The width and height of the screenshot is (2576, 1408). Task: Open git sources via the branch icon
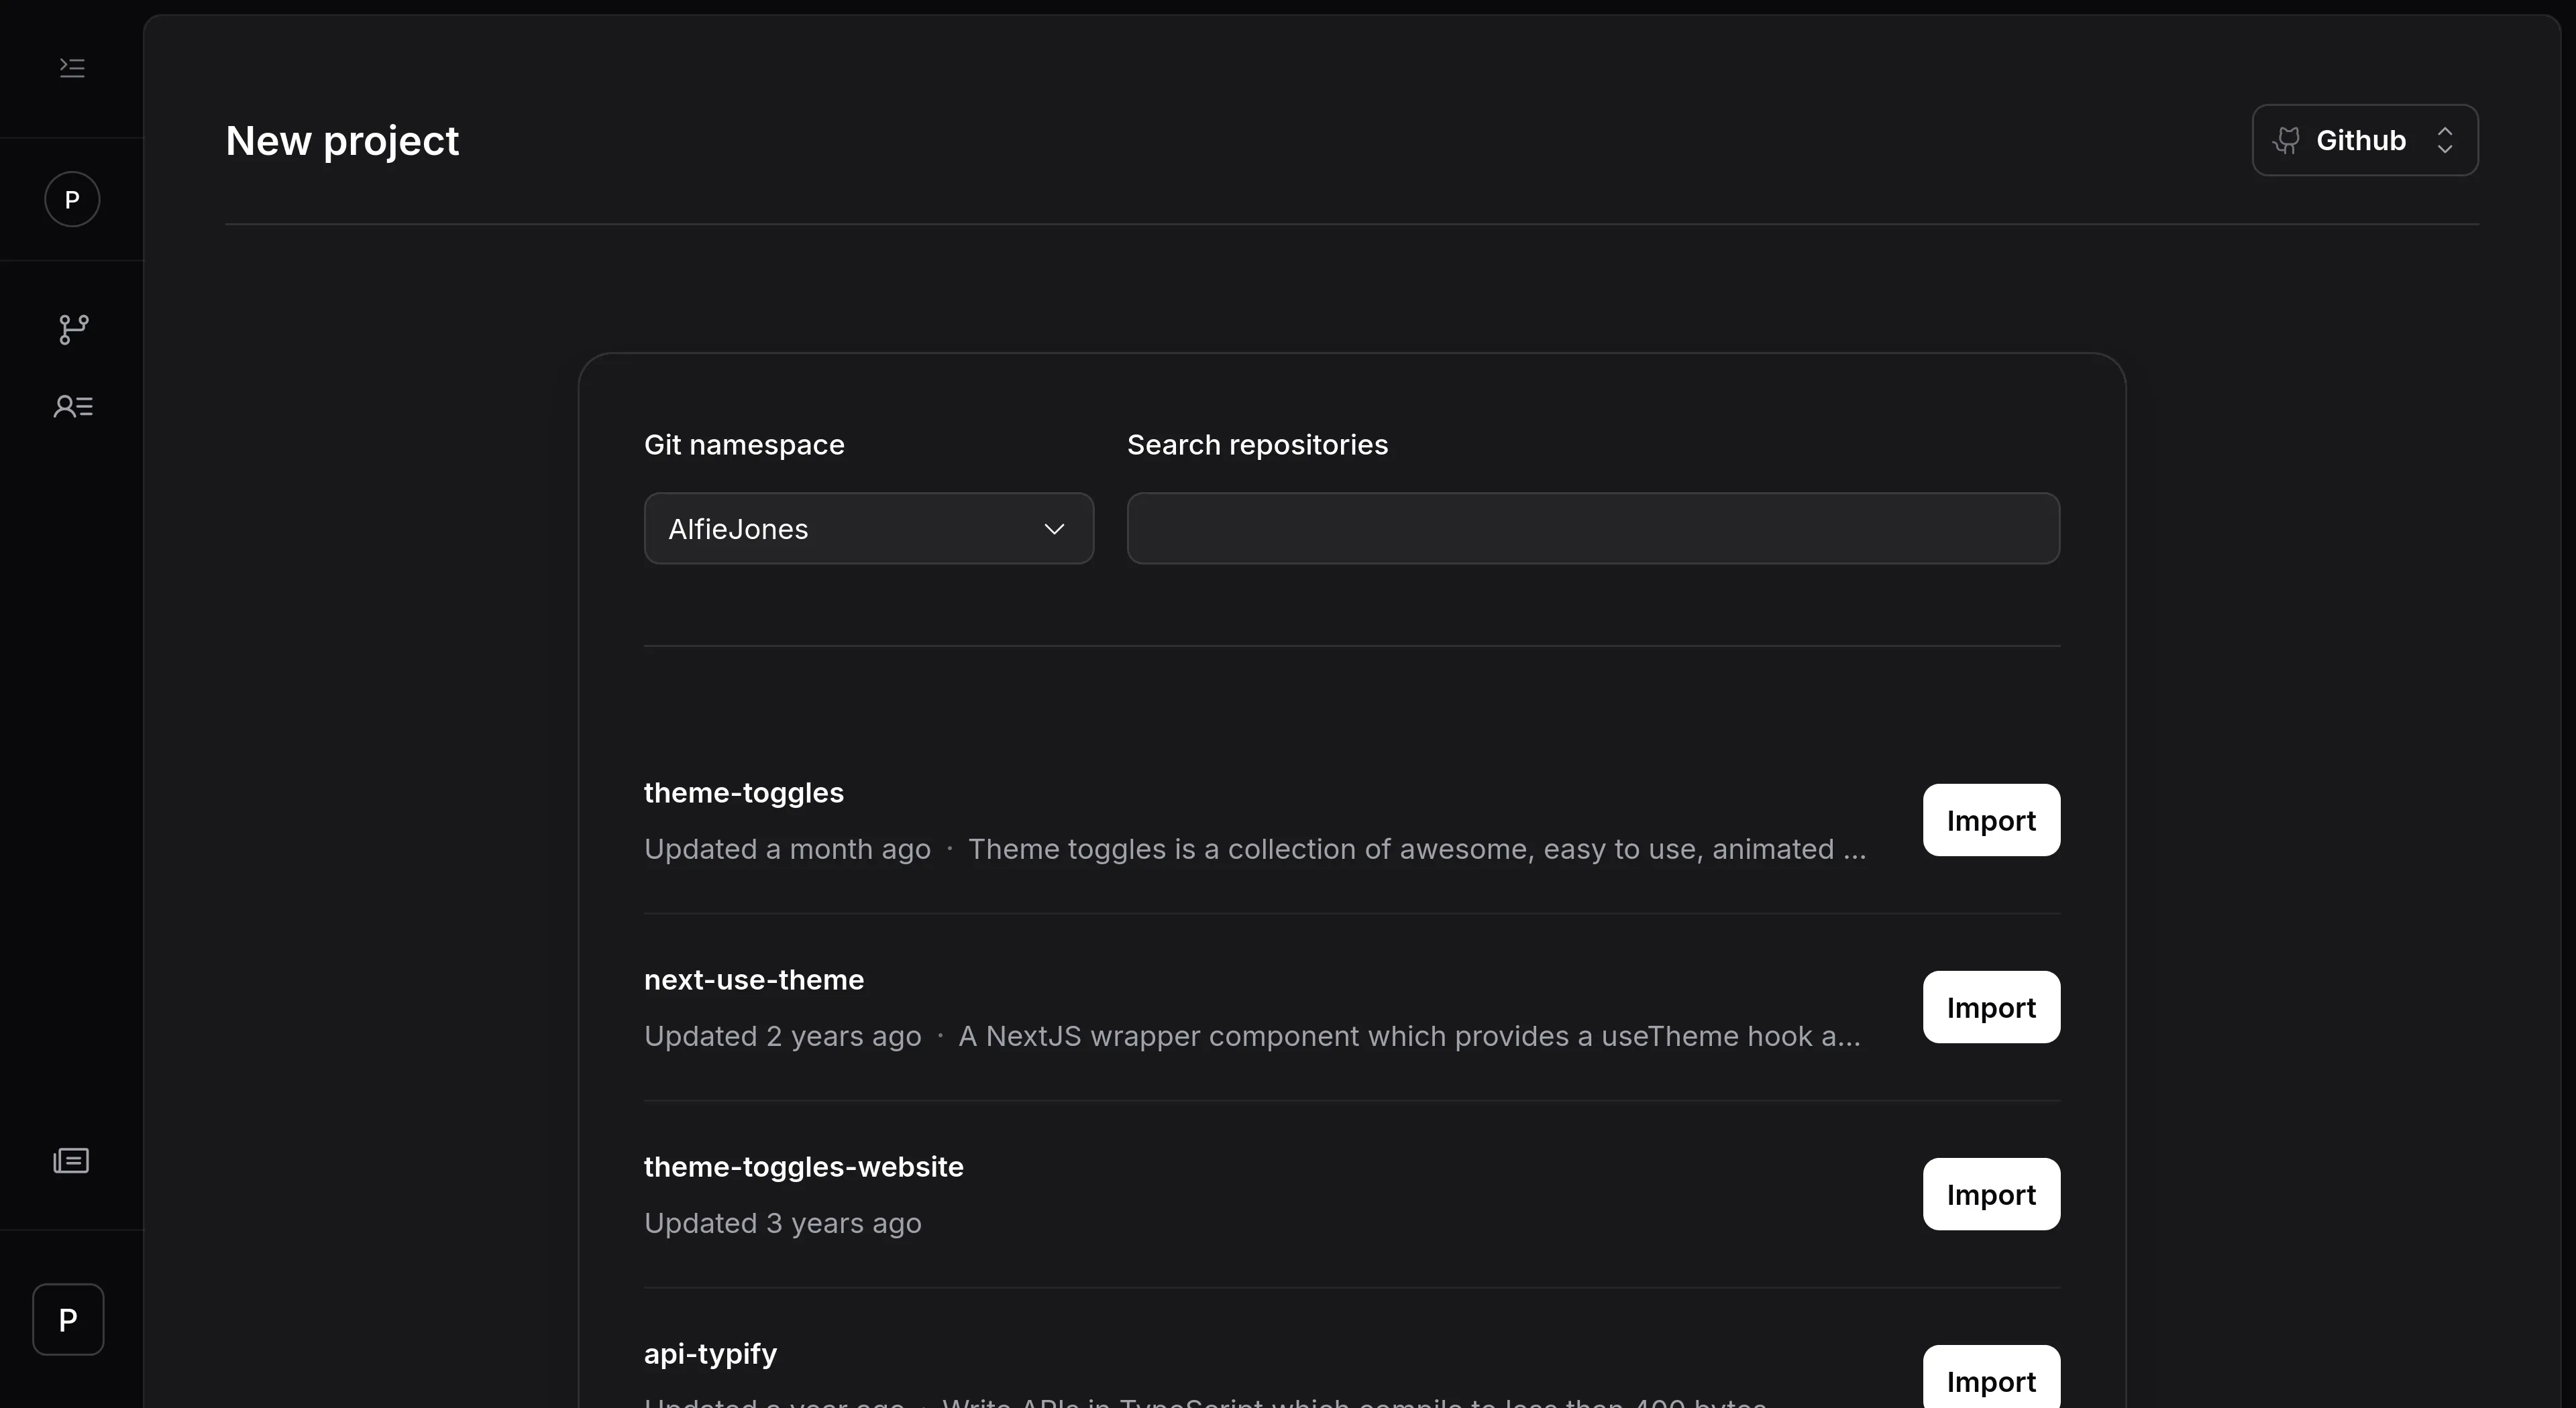click(x=71, y=330)
